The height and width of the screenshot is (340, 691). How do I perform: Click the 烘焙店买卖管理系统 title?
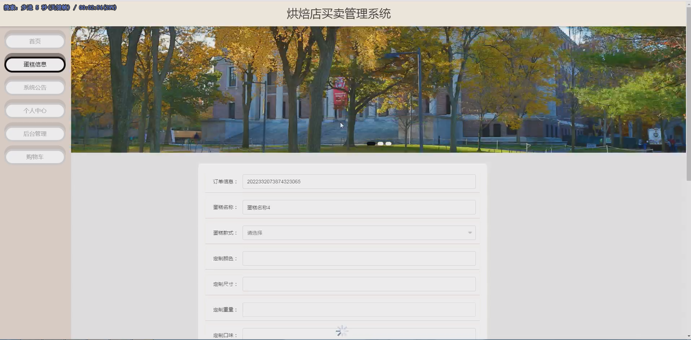click(x=339, y=14)
